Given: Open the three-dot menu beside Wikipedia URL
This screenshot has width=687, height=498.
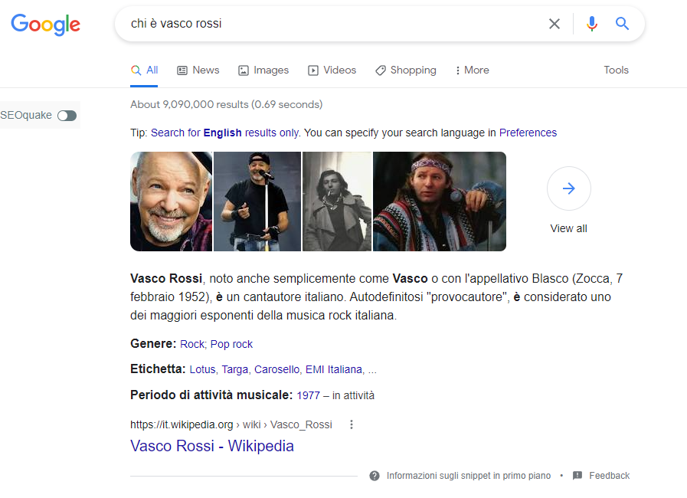Looking at the screenshot, I should 352,424.
